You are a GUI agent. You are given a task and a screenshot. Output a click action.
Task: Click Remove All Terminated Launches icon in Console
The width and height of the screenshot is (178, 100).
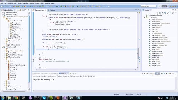[x=147, y=74]
